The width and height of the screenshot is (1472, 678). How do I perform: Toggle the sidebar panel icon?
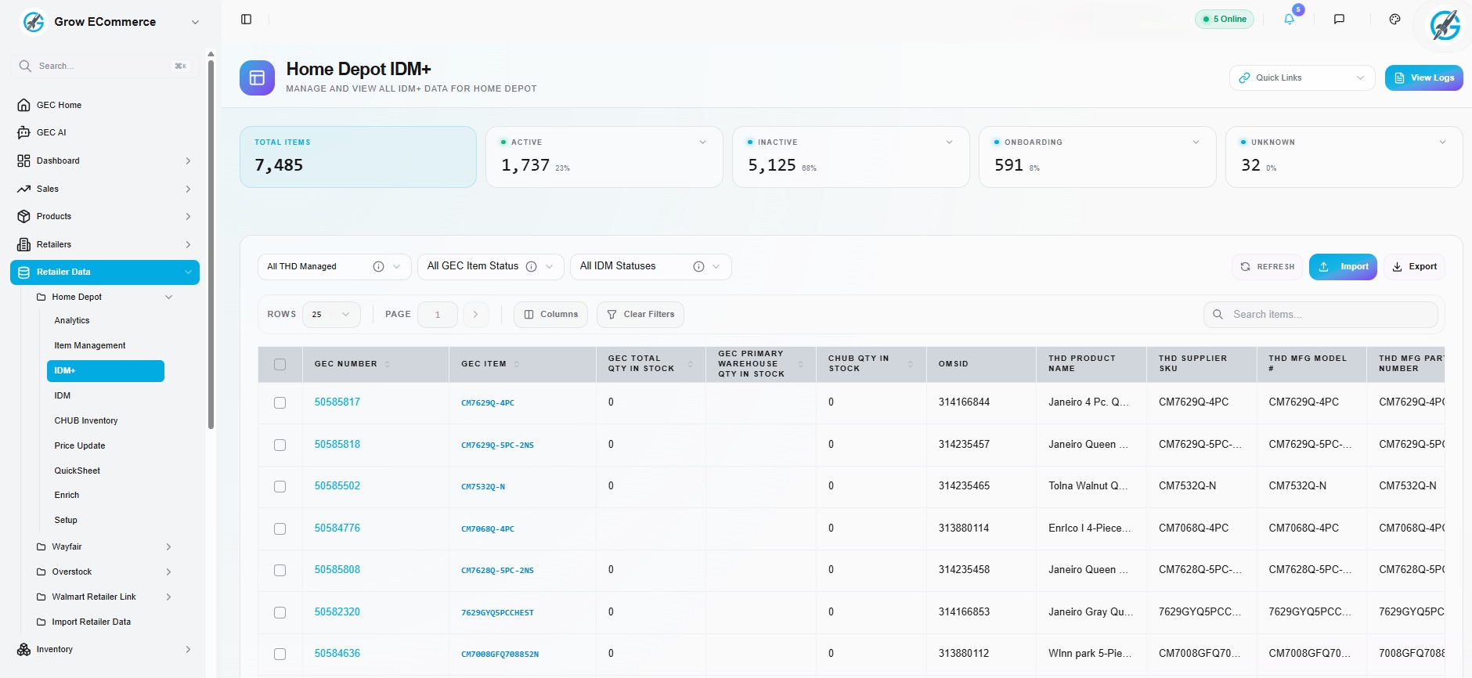point(246,19)
